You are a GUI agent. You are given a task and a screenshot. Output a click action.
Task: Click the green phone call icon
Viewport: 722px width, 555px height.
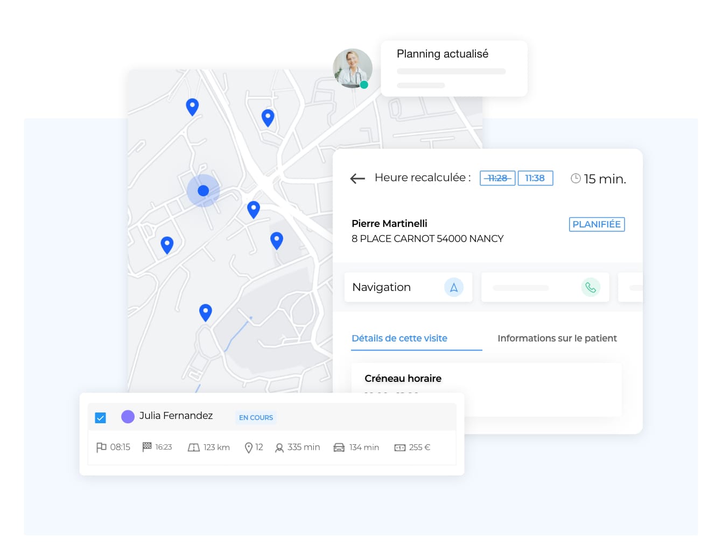pyautogui.click(x=591, y=287)
